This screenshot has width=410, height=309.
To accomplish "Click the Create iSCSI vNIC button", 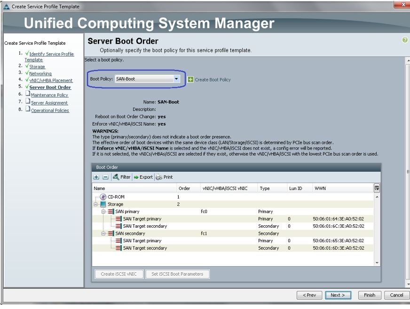I will pos(118,274).
